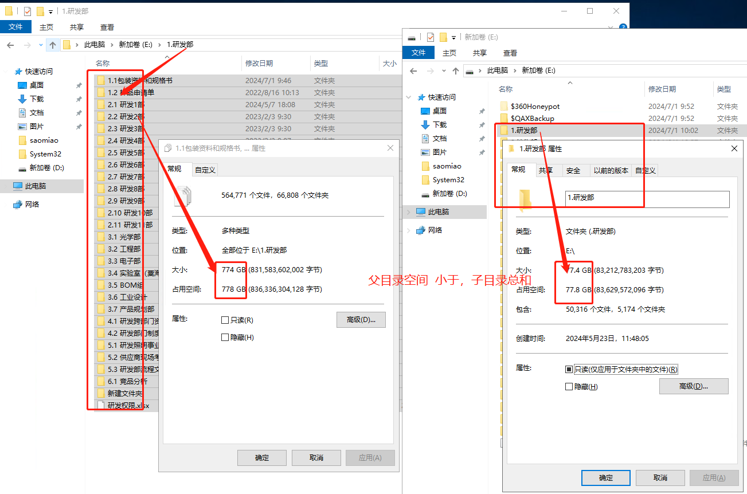Viewport: 747px width, 494px height.
Task: Open 主页 tab in left Explorer window
Action: (46, 27)
